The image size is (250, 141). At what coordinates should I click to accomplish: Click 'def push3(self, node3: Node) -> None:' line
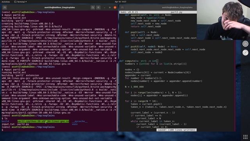point(151,47)
